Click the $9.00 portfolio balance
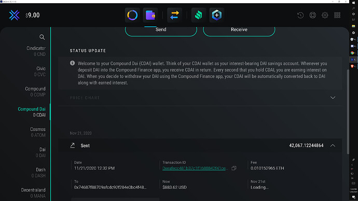Viewport: 358px width, 201px height. point(33,15)
